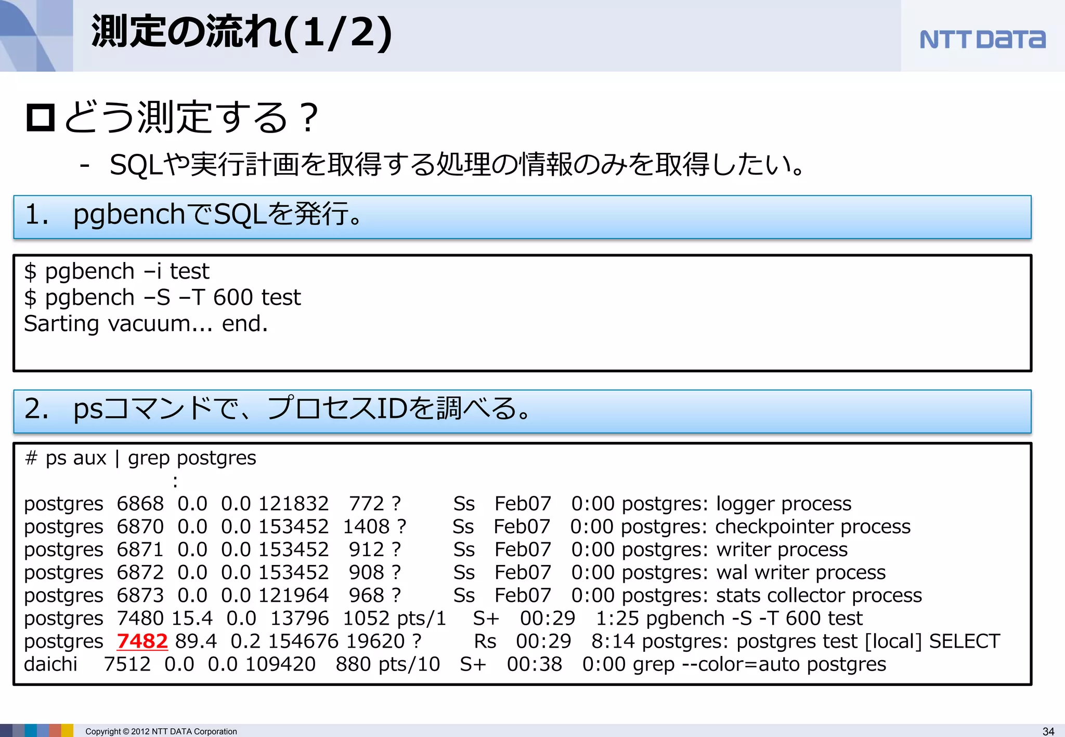1065x737 pixels.
Task: Click CPU value 15.4
Action: pos(192,618)
